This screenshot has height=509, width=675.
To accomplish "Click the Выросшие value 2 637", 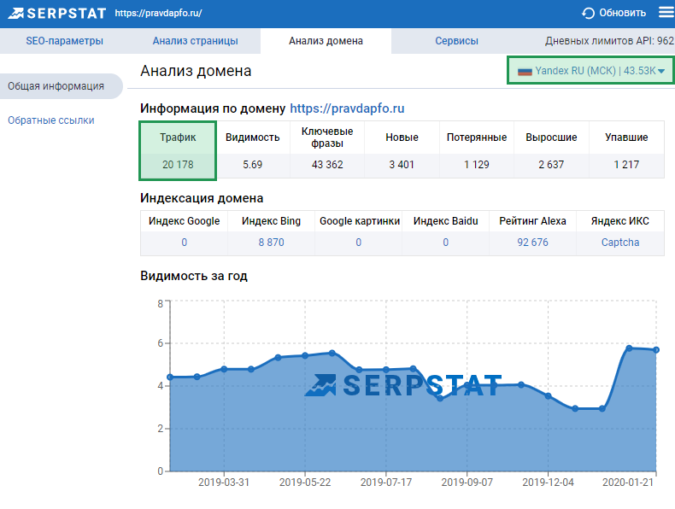I will tap(551, 165).
